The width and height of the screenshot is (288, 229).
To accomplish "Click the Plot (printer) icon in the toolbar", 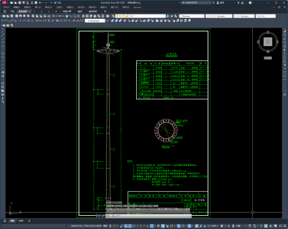I will (17, 16).
